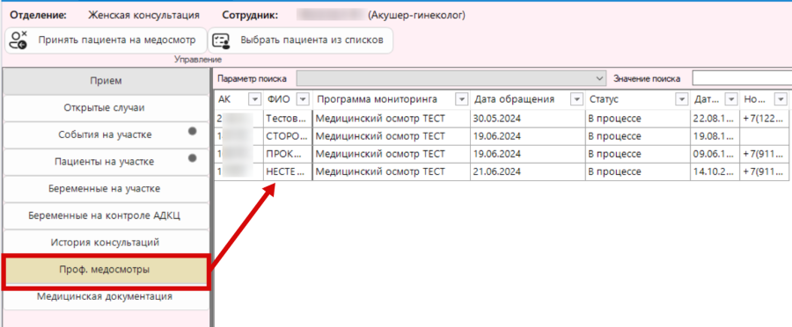The image size is (792, 327).
Task: Click phone cell +7(122...
Action: [x=764, y=119]
